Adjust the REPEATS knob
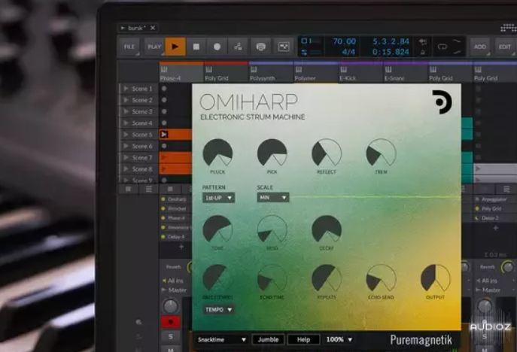This screenshot has width=517, height=352. pos(327,278)
